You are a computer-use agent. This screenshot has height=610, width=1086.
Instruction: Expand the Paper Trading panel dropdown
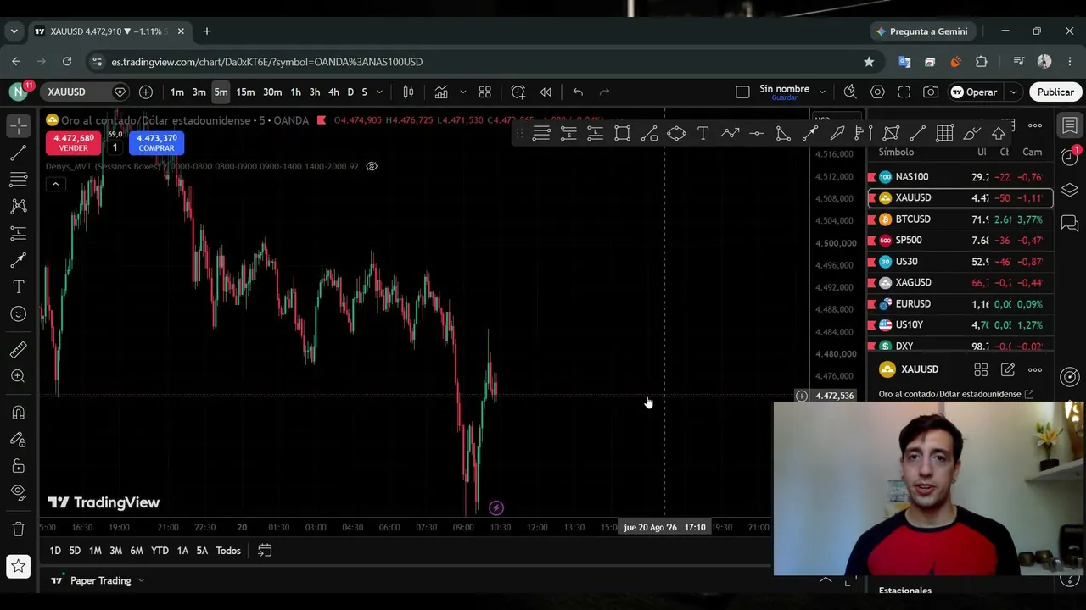[x=141, y=580]
